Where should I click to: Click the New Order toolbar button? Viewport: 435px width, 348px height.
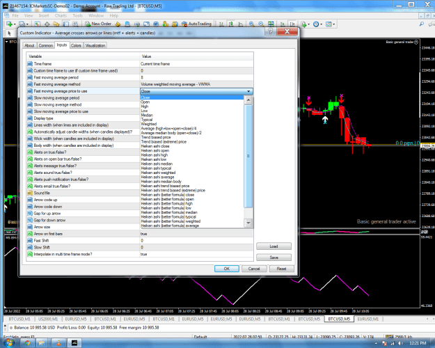[98, 24]
